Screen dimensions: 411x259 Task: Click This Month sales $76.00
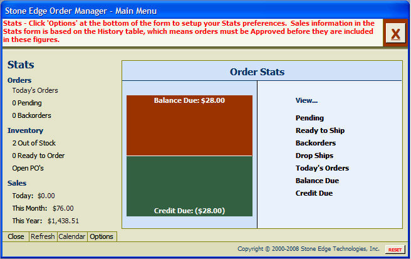(43, 208)
